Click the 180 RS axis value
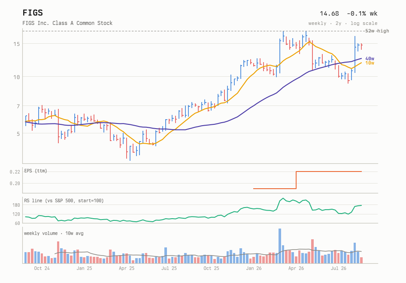 pyautogui.click(x=16, y=205)
